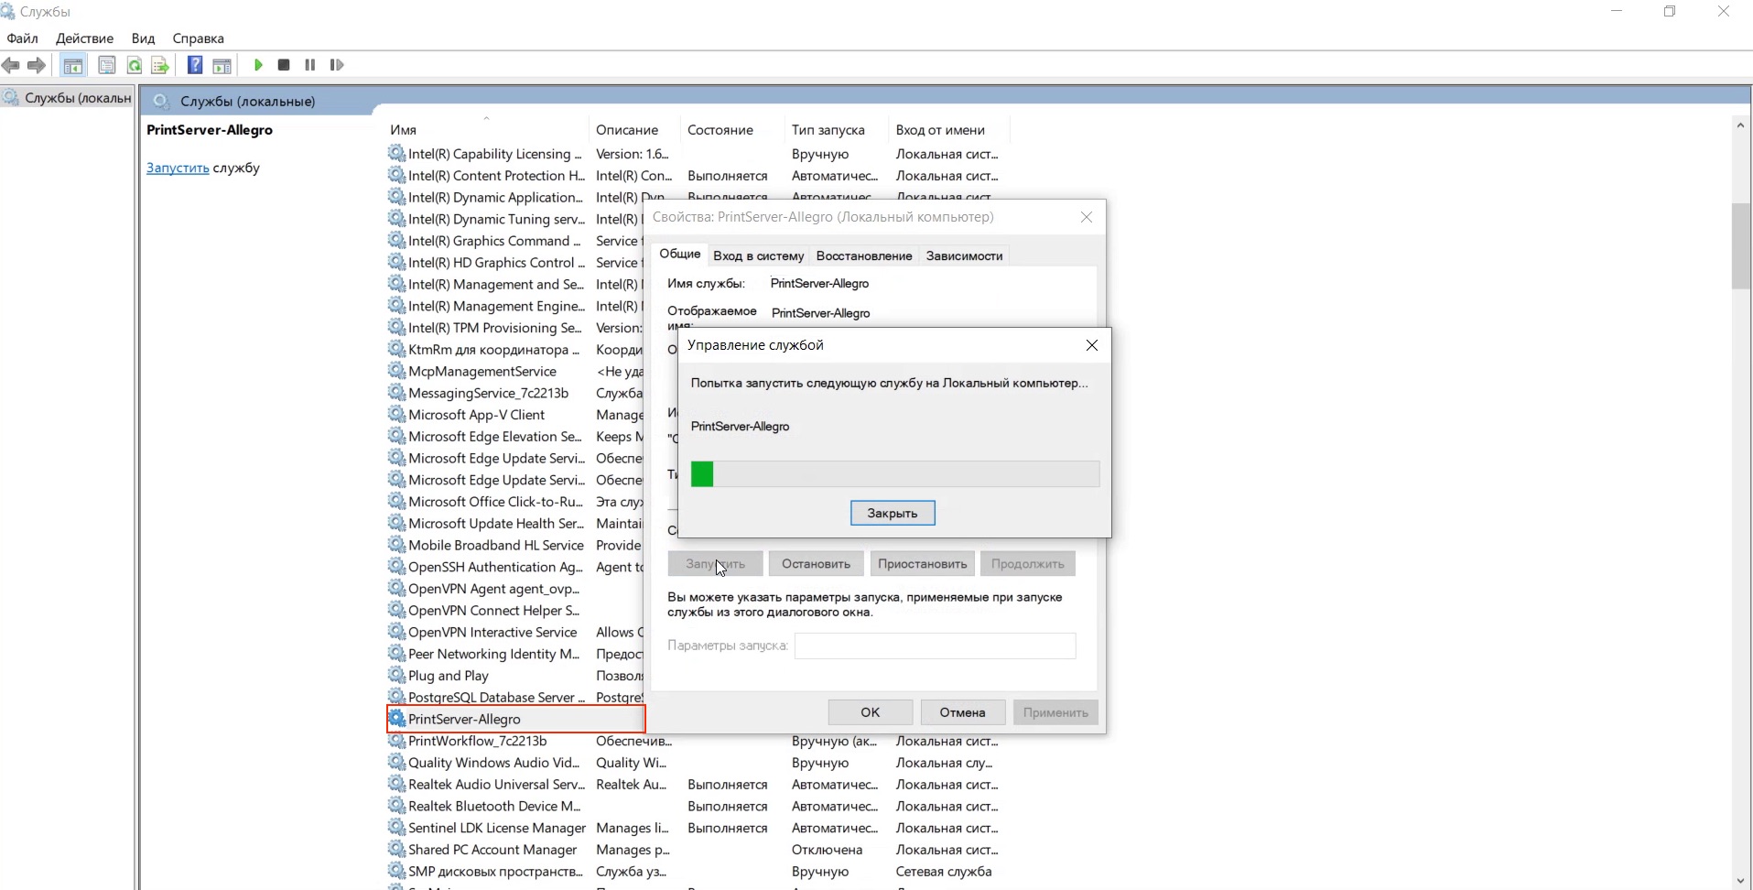The image size is (1753, 890).
Task: Click the OpenVPN Interactive Service gear icon
Action: (x=396, y=632)
